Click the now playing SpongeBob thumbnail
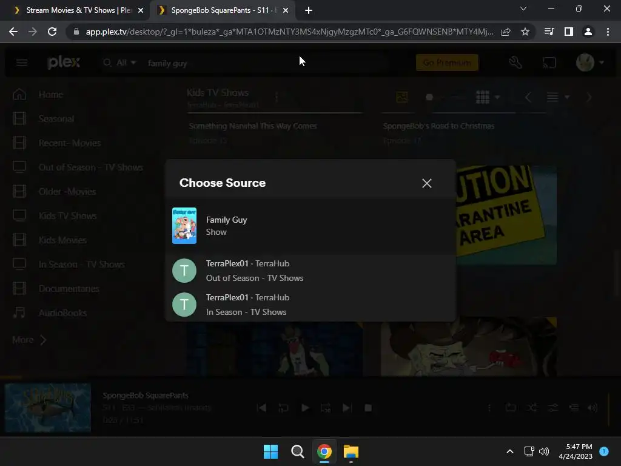 48,407
